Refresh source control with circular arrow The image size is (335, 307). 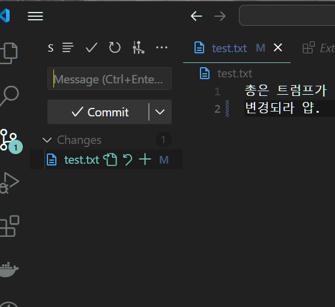click(115, 47)
